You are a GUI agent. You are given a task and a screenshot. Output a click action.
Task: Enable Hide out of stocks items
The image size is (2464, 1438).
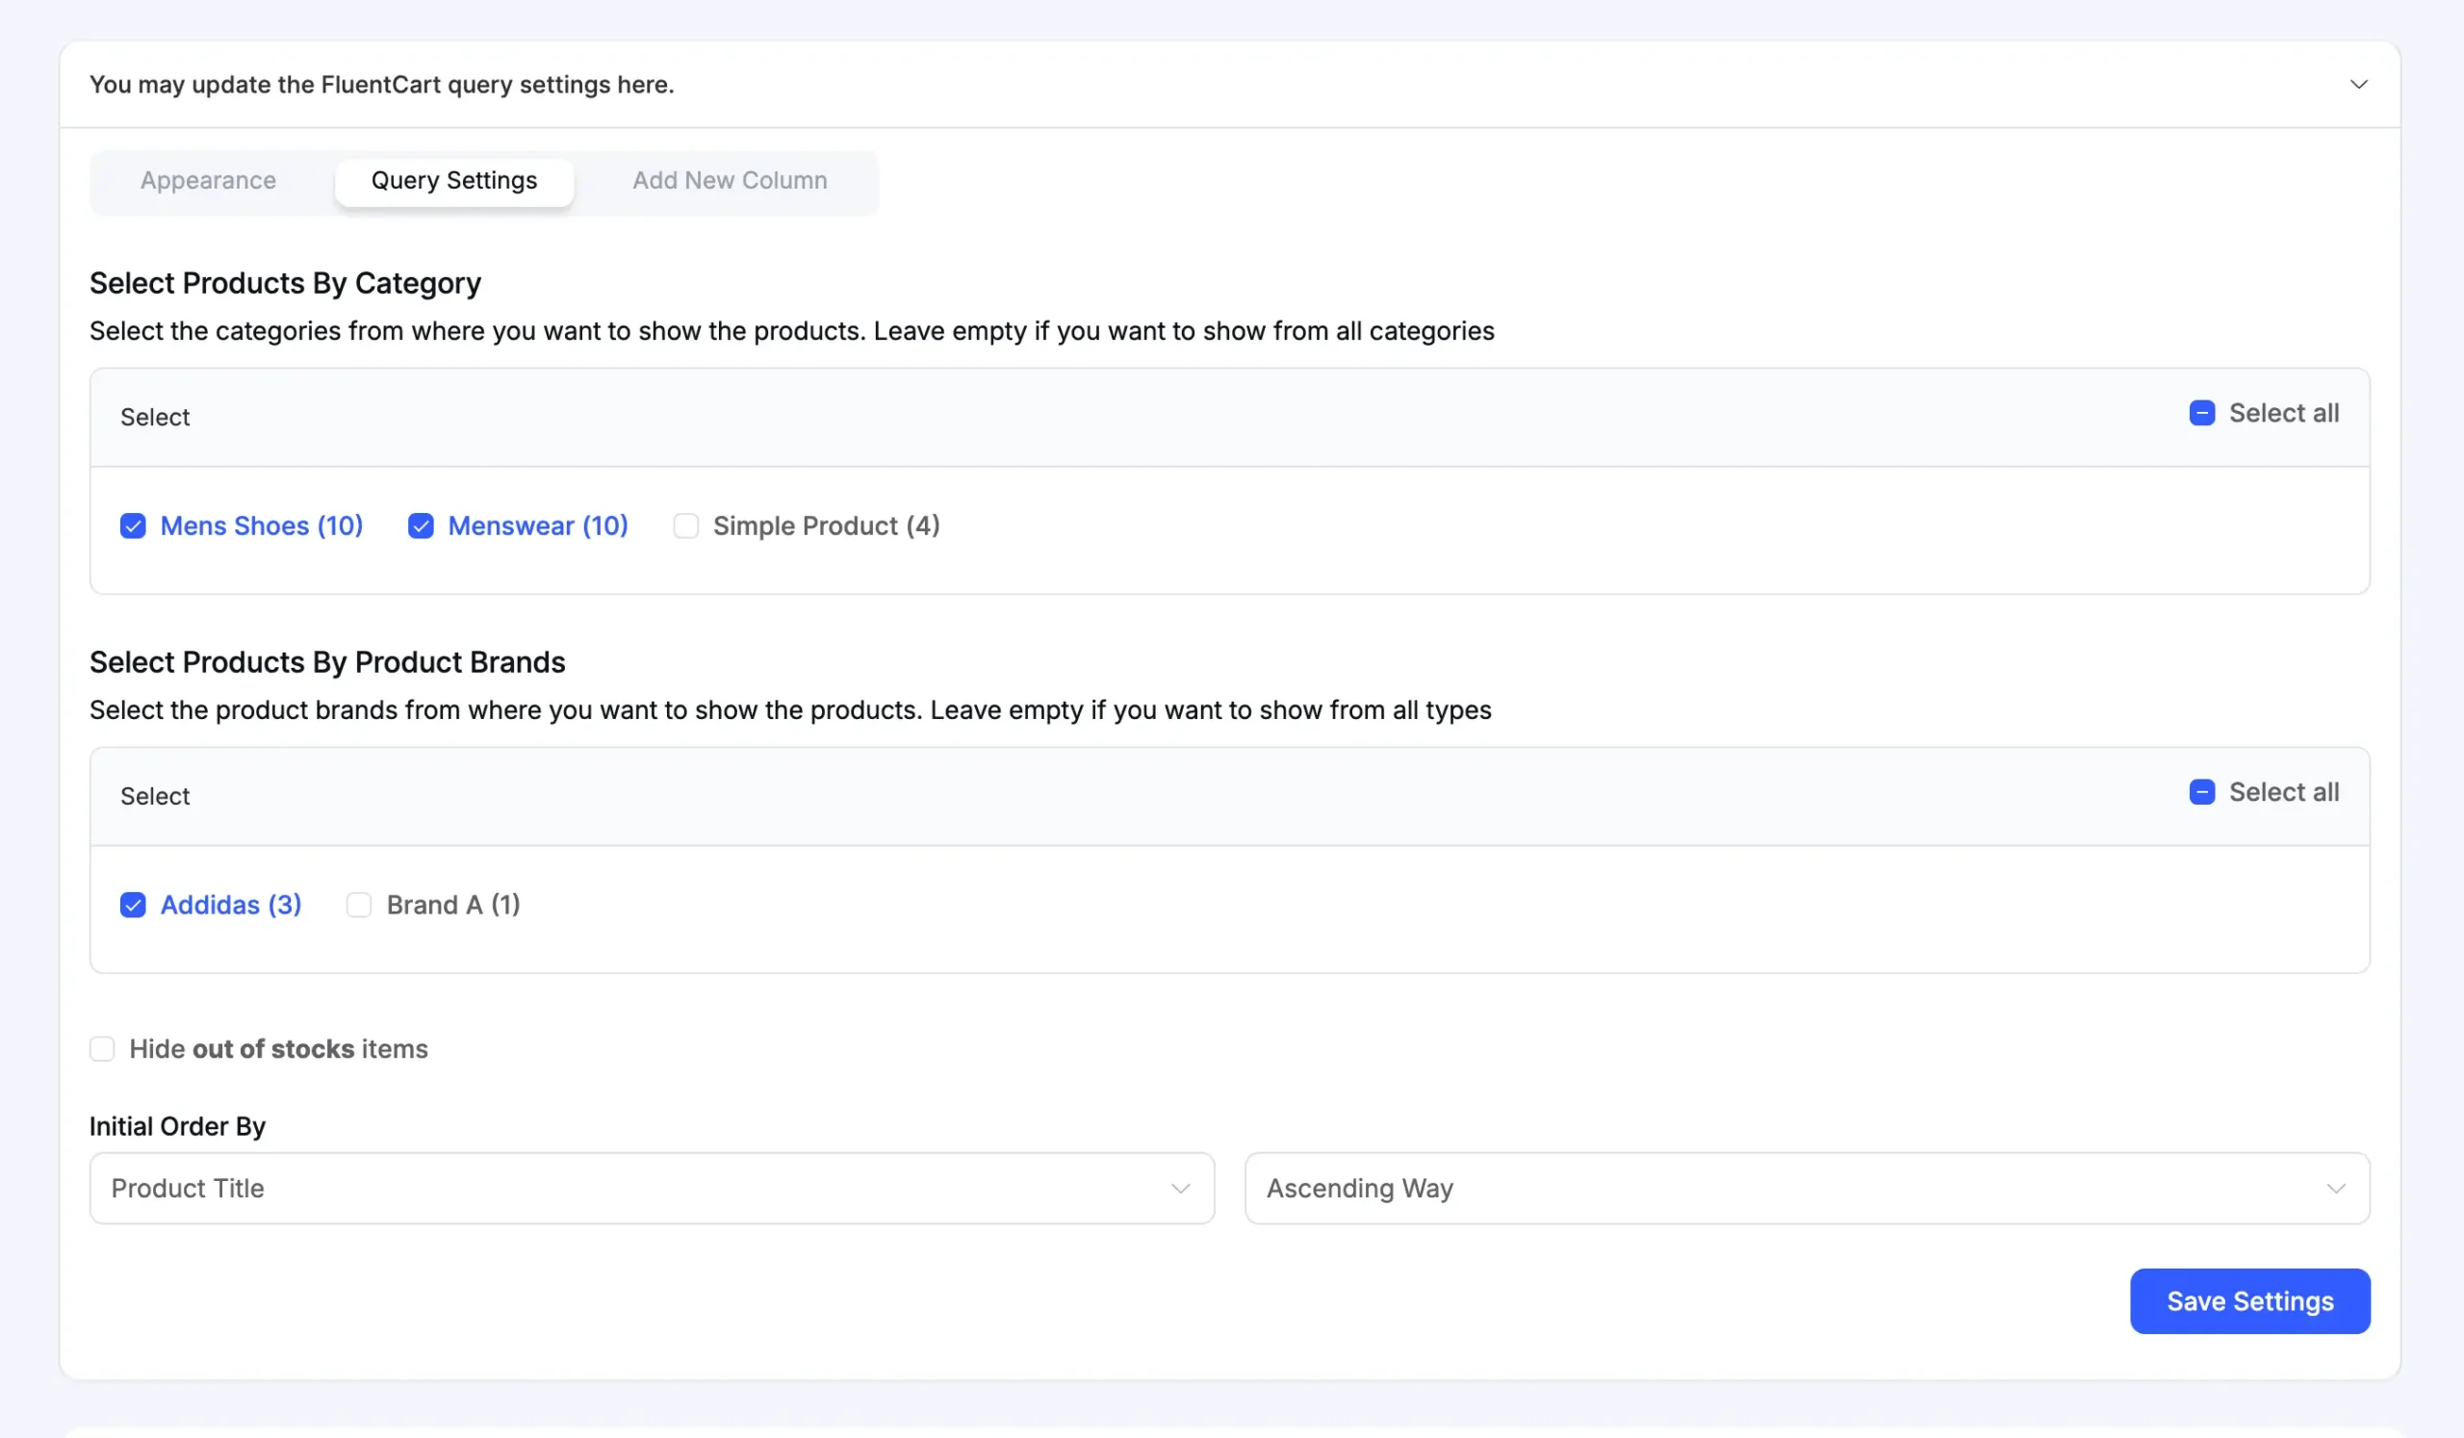[x=103, y=1048]
